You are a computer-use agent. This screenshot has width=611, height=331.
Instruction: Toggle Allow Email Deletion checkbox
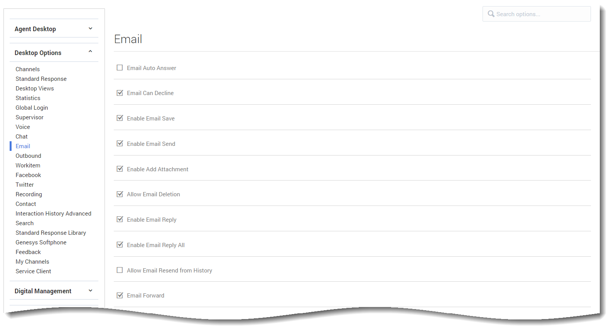120,194
